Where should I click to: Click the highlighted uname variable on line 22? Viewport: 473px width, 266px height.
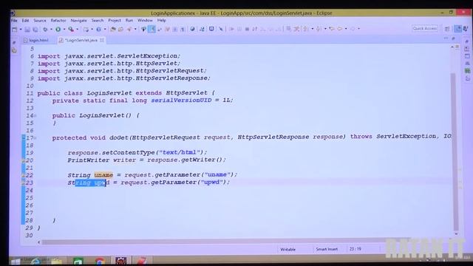[x=103, y=175]
